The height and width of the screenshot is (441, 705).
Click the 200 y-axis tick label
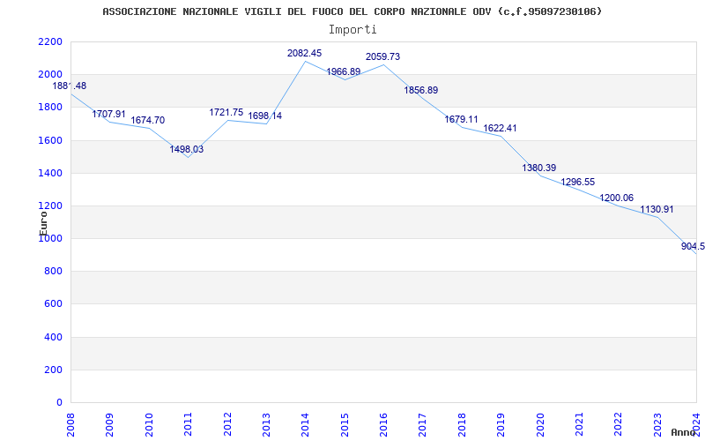point(54,370)
